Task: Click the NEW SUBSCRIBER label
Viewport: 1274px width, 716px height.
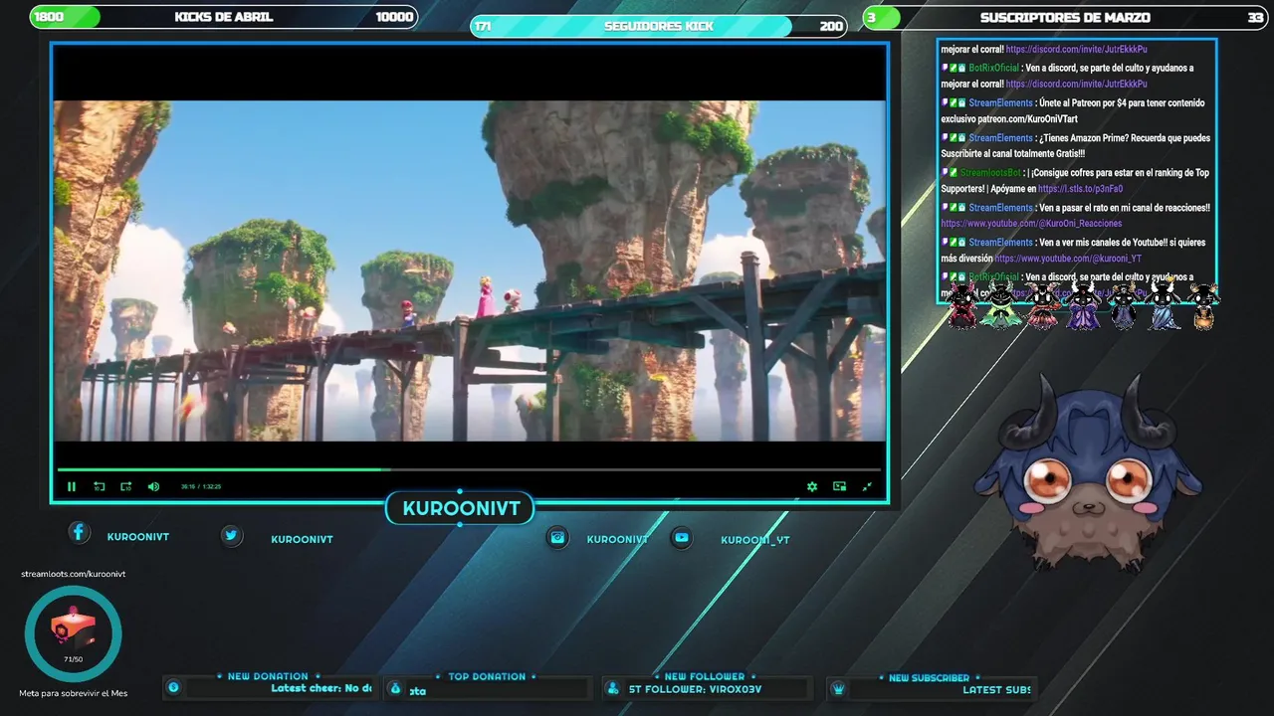Action: [x=929, y=677]
